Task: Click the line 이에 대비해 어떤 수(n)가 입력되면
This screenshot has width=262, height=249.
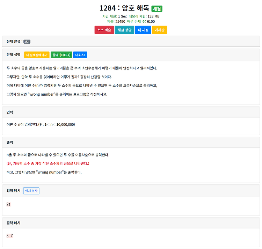Action: pos(82,86)
